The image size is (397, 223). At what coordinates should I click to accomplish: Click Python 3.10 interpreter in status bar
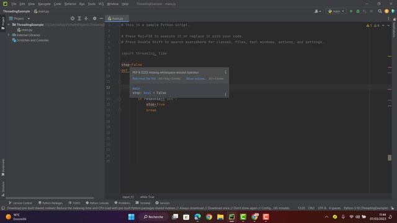pyautogui.click(x=366, y=208)
